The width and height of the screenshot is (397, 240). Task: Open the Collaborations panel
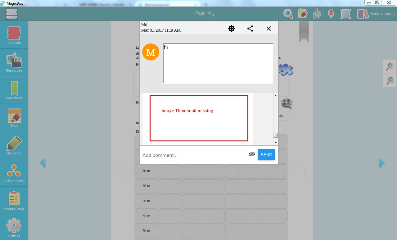[x=14, y=173]
